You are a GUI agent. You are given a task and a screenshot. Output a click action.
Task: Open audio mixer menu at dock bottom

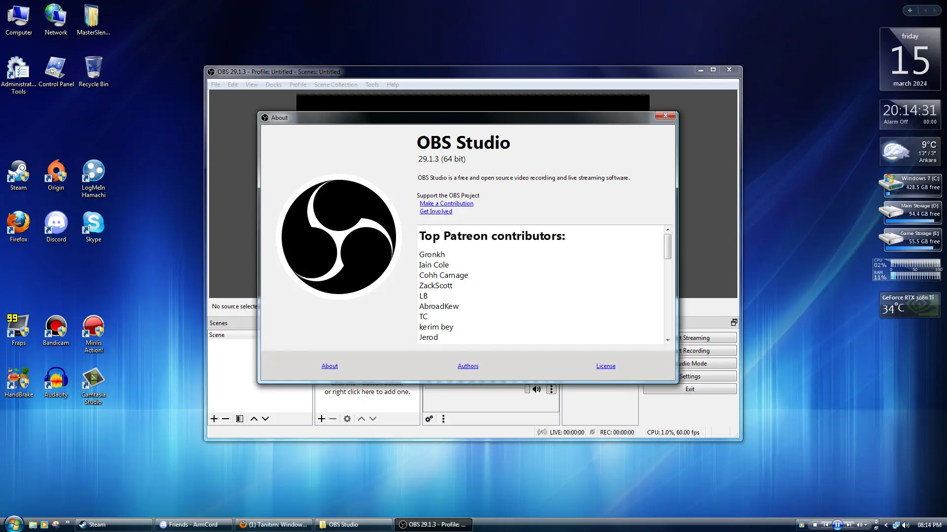443,419
